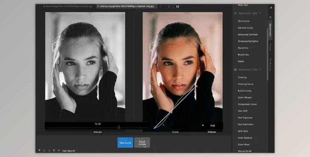
Task: Click the Amount value 71.18
Action: [98, 124]
